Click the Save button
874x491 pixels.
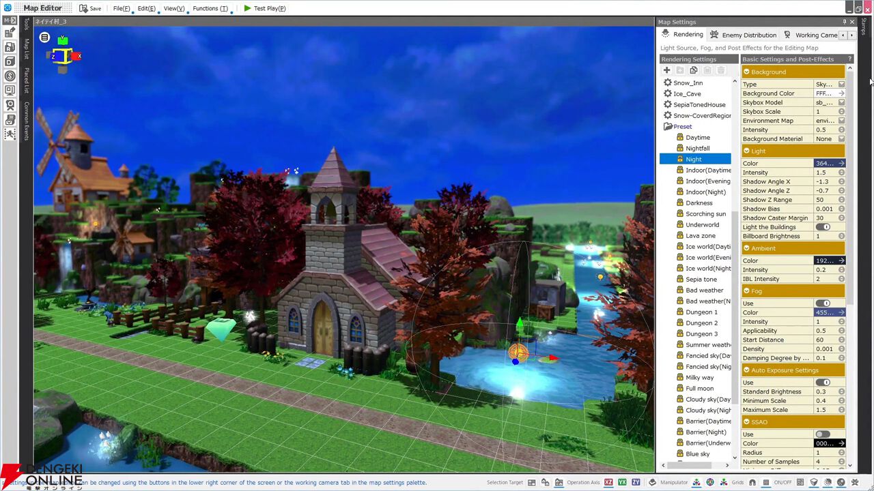tap(90, 8)
